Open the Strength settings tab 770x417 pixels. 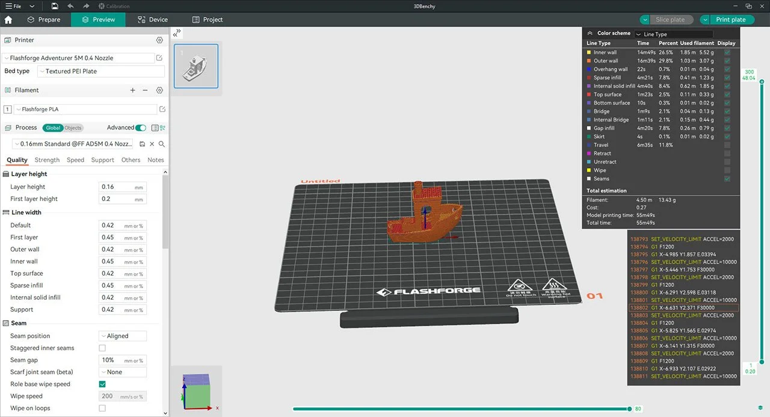46,159
